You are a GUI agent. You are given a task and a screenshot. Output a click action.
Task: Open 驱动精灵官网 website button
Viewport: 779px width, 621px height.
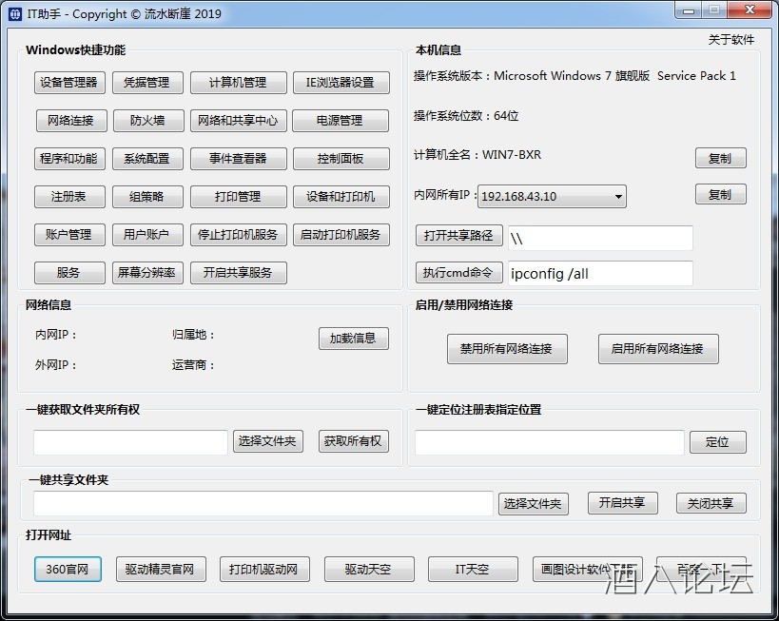160,570
